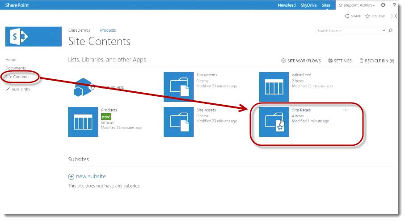Click the Share icon
This screenshot has height=221, width=405.
(347, 16)
